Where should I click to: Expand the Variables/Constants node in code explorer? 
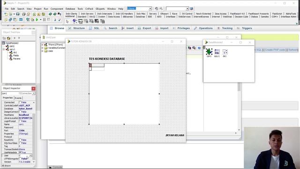[x=42, y=48]
